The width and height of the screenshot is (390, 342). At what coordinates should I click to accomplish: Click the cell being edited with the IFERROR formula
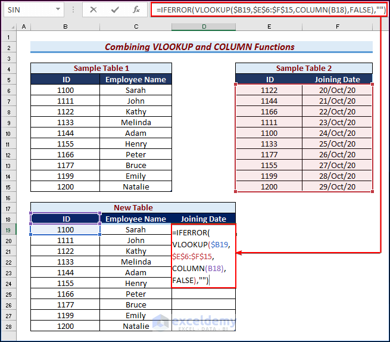tap(204, 256)
